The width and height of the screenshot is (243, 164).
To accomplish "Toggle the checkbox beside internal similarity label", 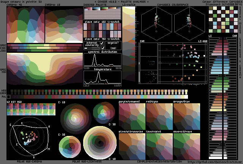I will [x=102, y=43].
